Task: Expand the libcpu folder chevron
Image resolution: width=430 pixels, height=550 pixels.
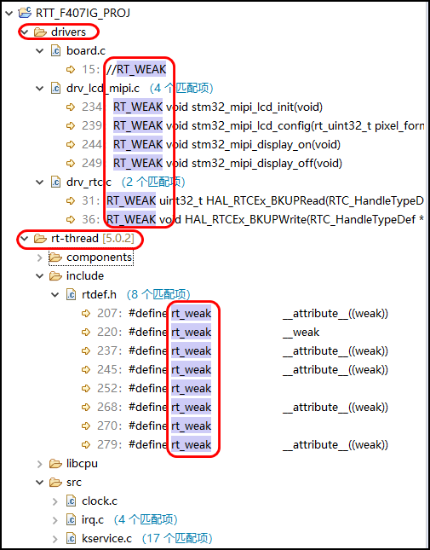Action: pos(39,464)
